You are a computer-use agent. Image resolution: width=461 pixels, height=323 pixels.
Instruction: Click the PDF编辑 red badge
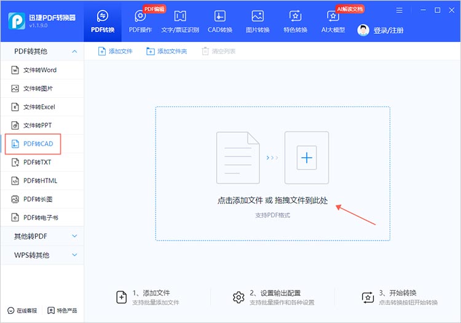[155, 9]
